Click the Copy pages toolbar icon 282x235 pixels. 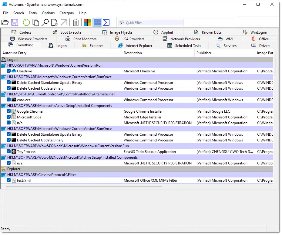tap(35, 22)
